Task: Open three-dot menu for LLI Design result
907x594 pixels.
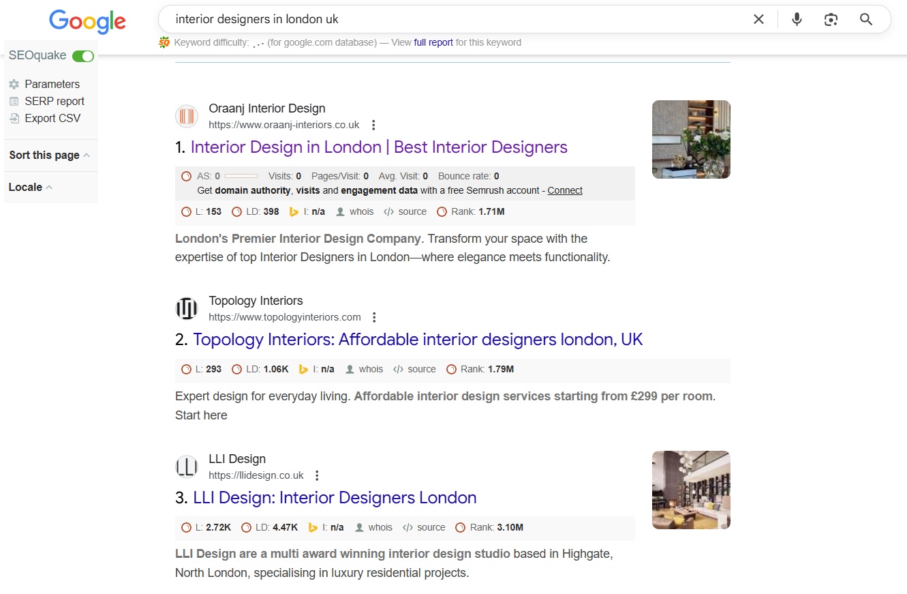Action: [x=317, y=475]
